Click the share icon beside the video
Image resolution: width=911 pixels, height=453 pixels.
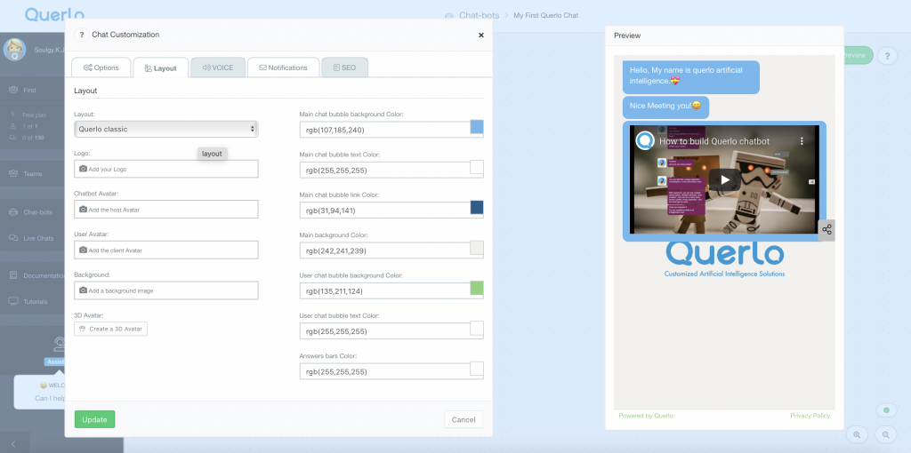826,230
